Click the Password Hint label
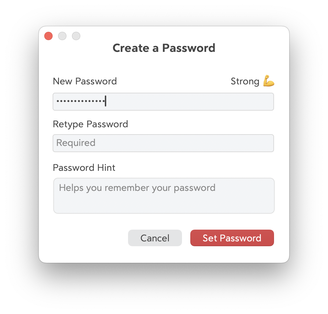328x314 pixels. coord(84,168)
